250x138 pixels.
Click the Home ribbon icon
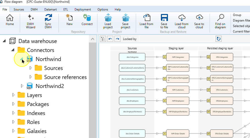coord(10,20)
